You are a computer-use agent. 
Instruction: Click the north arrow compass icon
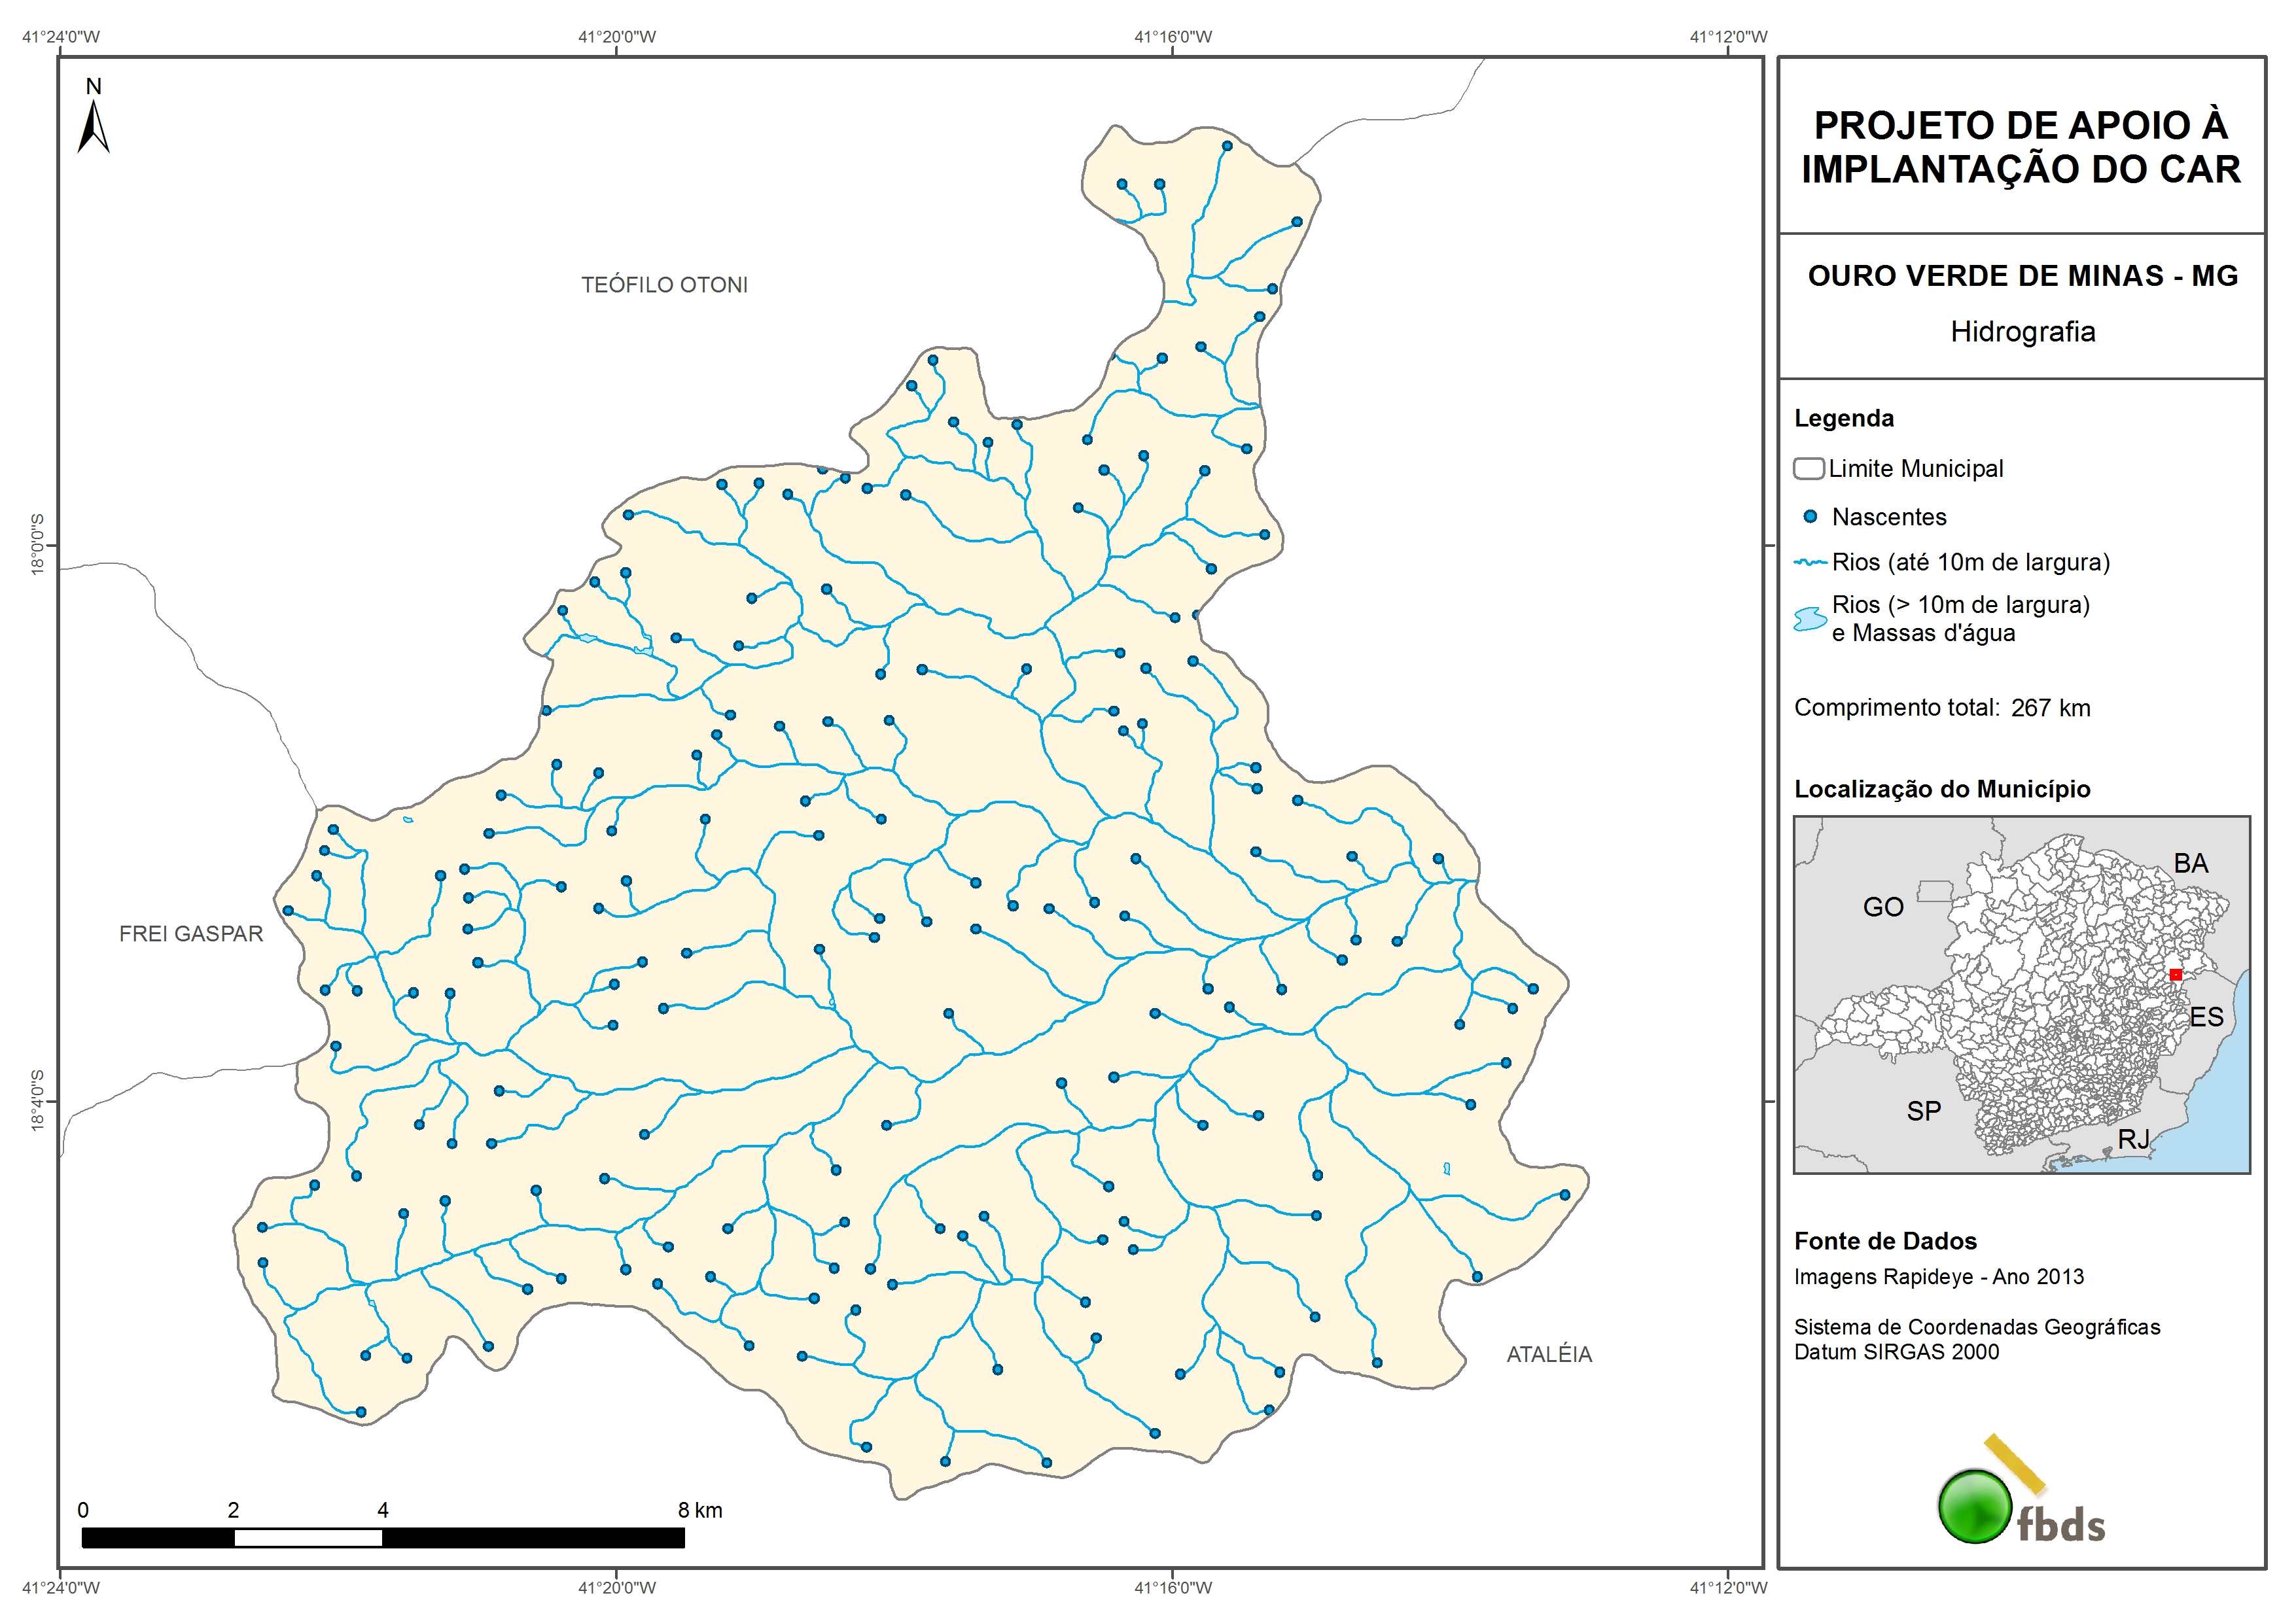pyautogui.click(x=93, y=124)
